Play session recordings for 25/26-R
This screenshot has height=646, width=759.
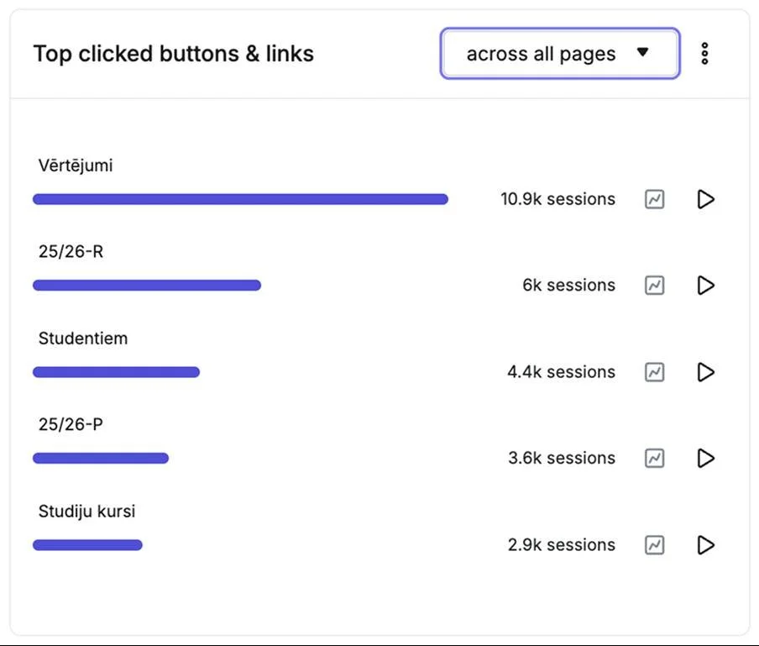(706, 286)
